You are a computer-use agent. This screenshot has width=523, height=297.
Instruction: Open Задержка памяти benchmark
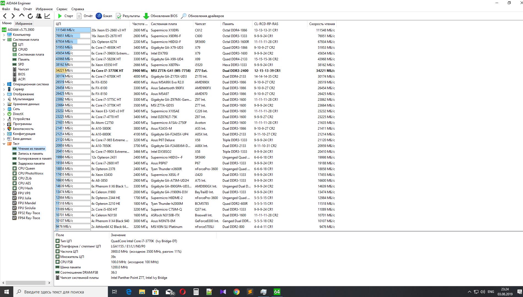pyautogui.click(x=31, y=164)
